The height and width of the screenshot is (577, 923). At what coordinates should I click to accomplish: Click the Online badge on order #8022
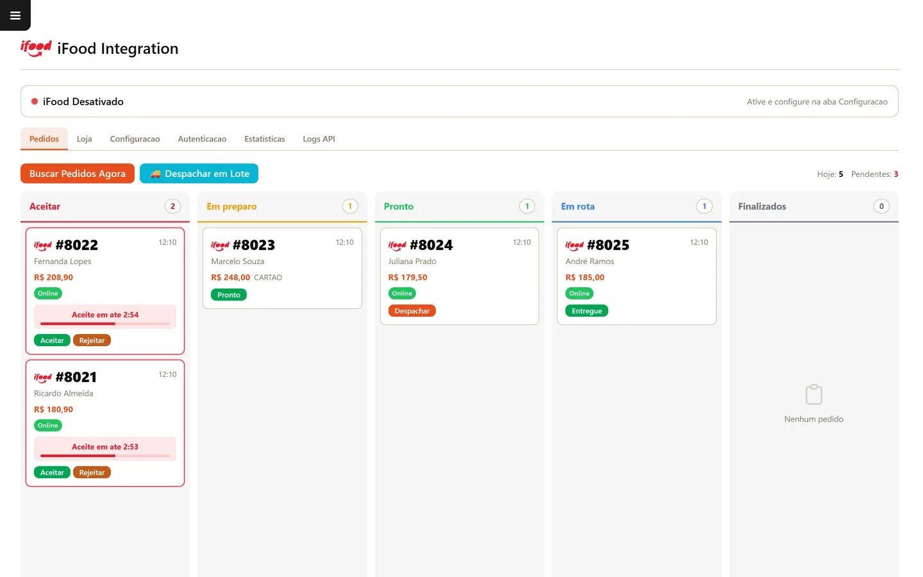(x=48, y=294)
